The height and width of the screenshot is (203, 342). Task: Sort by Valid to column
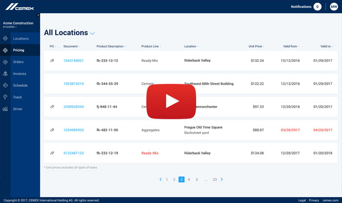[x=326, y=46]
